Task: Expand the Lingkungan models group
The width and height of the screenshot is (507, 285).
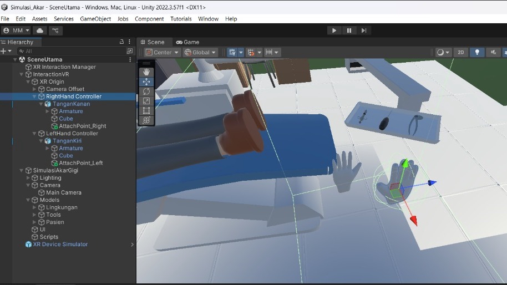Action: tap(34, 207)
